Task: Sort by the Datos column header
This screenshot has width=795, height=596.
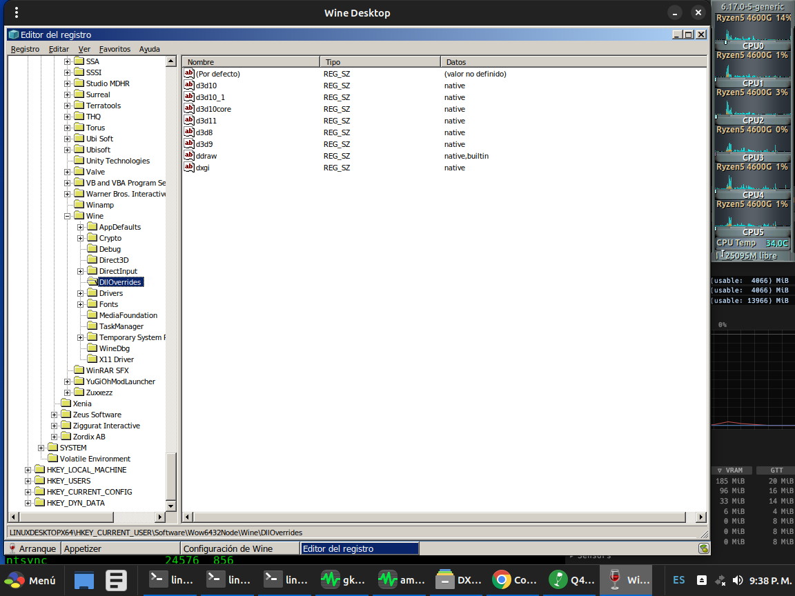Action: tap(574, 62)
